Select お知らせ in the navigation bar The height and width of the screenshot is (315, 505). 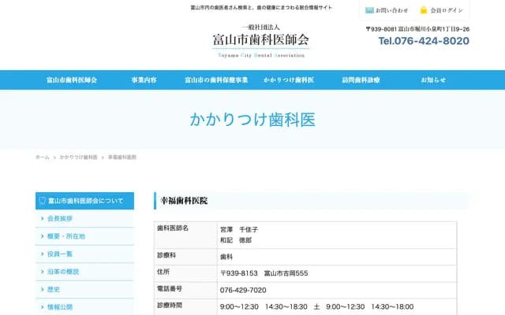click(433, 80)
